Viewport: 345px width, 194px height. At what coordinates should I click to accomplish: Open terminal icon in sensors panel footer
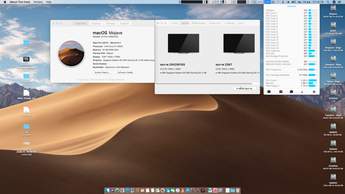(x=291, y=92)
